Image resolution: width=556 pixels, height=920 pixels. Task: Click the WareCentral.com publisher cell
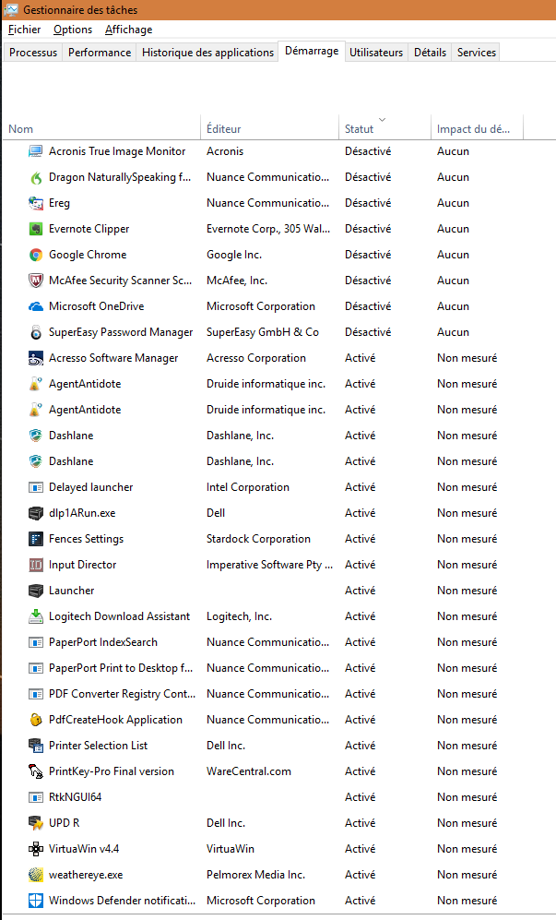pos(249,771)
